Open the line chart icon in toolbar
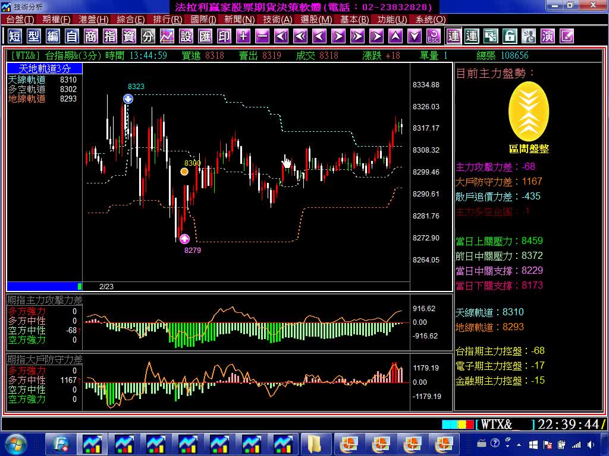The height and width of the screenshot is (456, 609). pyautogui.click(x=167, y=36)
